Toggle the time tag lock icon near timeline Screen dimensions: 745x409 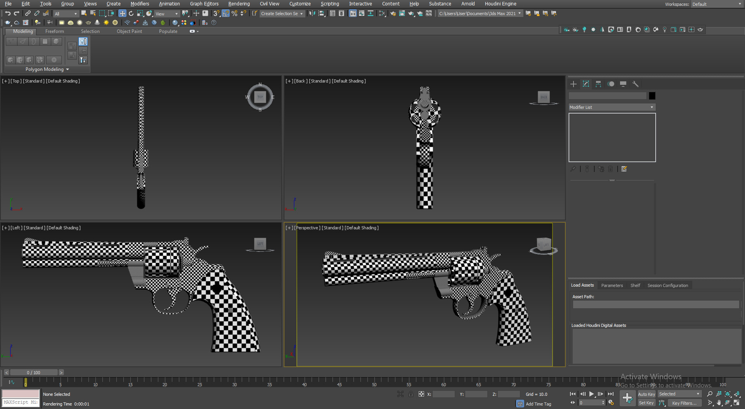pos(411,394)
